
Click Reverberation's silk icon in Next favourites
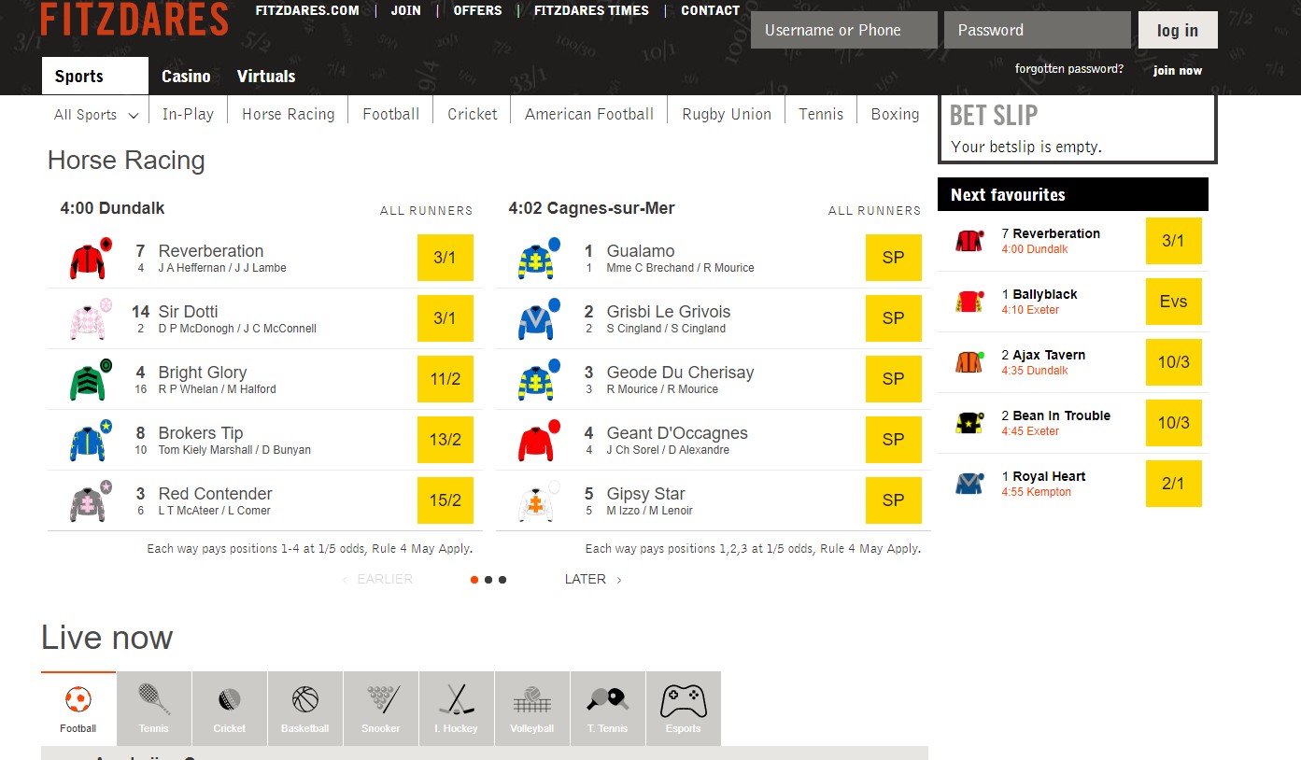969,241
